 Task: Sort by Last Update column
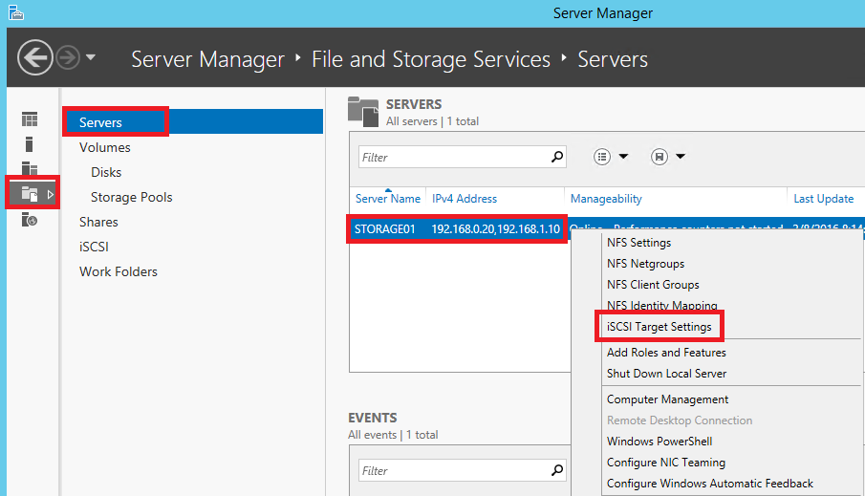[x=824, y=199]
